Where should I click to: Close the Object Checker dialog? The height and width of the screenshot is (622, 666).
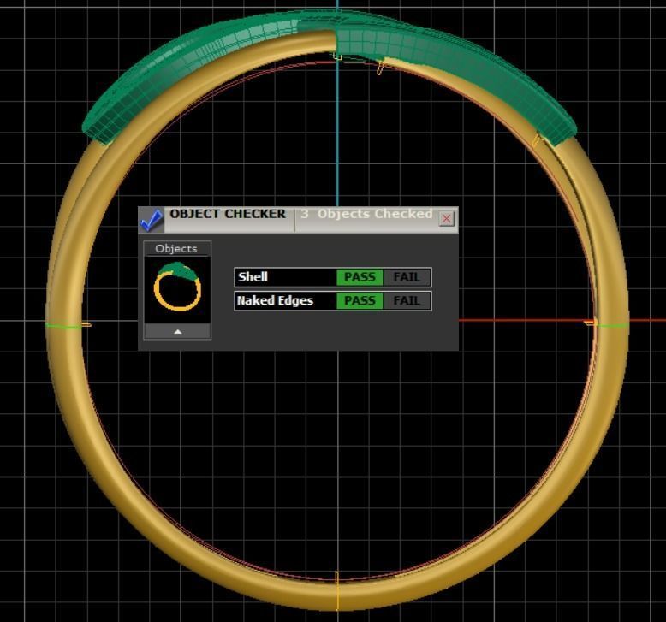pyautogui.click(x=446, y=219)
